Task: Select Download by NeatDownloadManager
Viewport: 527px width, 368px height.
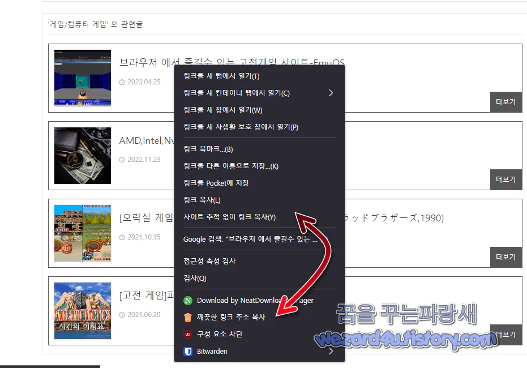Action: pyautogui.click(x=259, y=301)
